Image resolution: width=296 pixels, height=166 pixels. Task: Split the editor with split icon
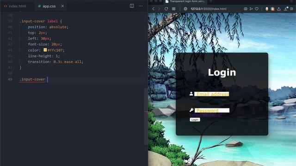(132, 6)
